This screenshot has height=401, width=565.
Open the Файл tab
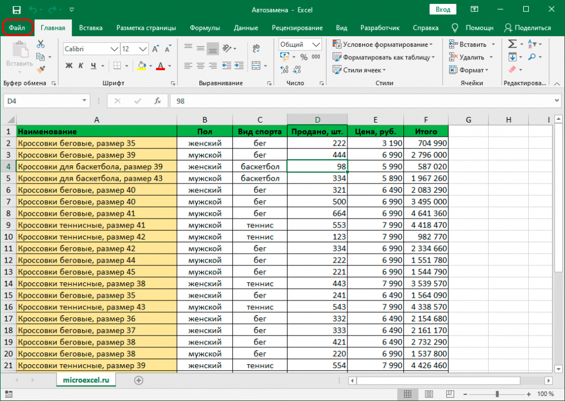tap(18, 28)
